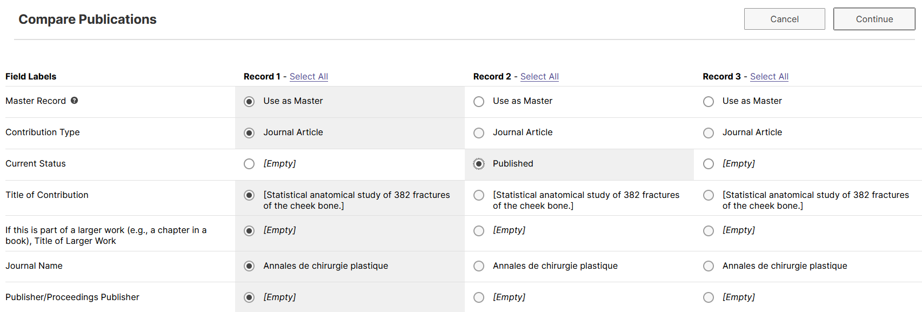Pick Record 3 Title of Contribution
The image size is (922, 312).
tap(709, 195)
